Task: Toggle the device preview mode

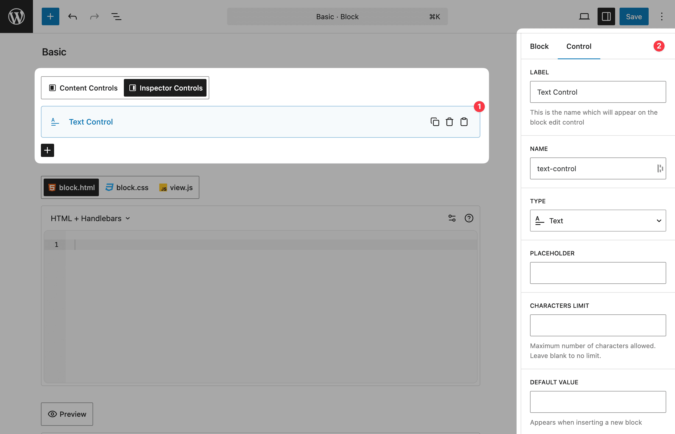Action: [584, 16]
